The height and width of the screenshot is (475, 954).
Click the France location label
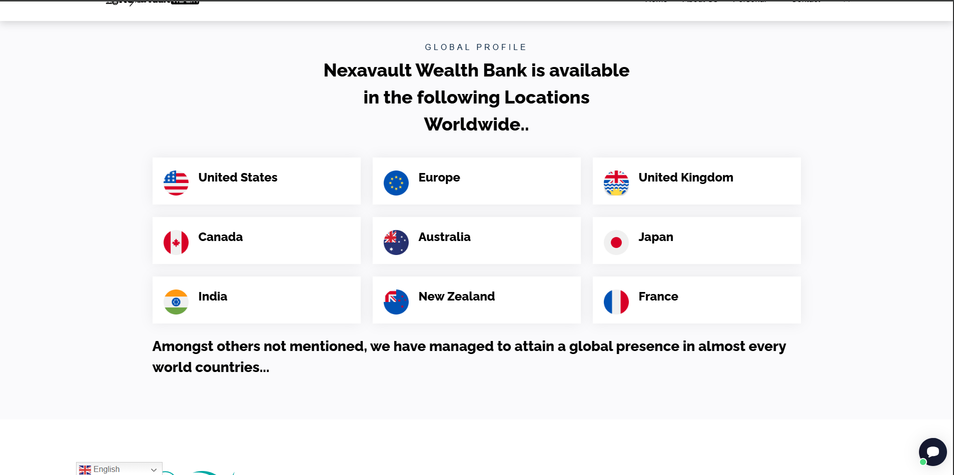(x=658, y=296)
